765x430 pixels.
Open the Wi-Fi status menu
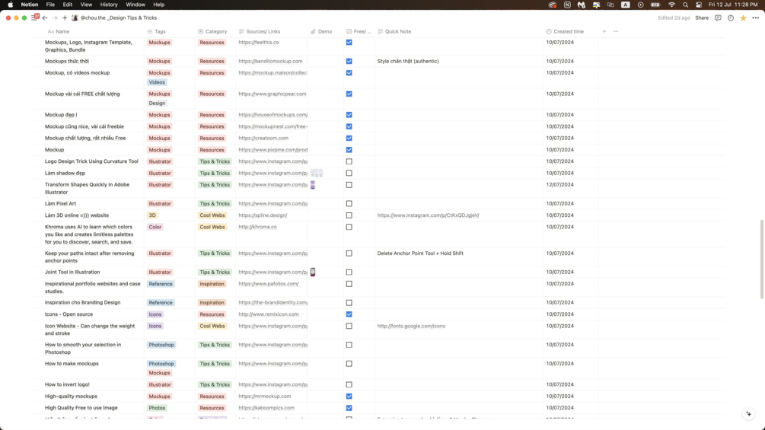(x=671, y=5)
